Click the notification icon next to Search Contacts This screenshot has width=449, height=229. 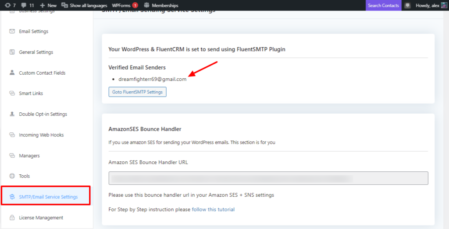(x=407, y=5)
